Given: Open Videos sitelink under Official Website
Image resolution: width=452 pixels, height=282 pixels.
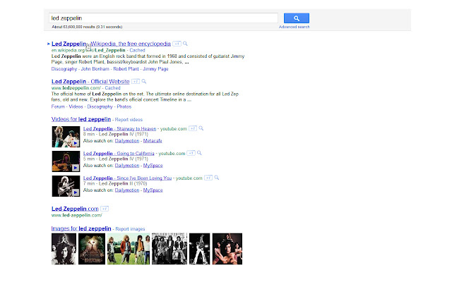Looking at the screenshot, I should pyautogui.click(x=76, y=106).
